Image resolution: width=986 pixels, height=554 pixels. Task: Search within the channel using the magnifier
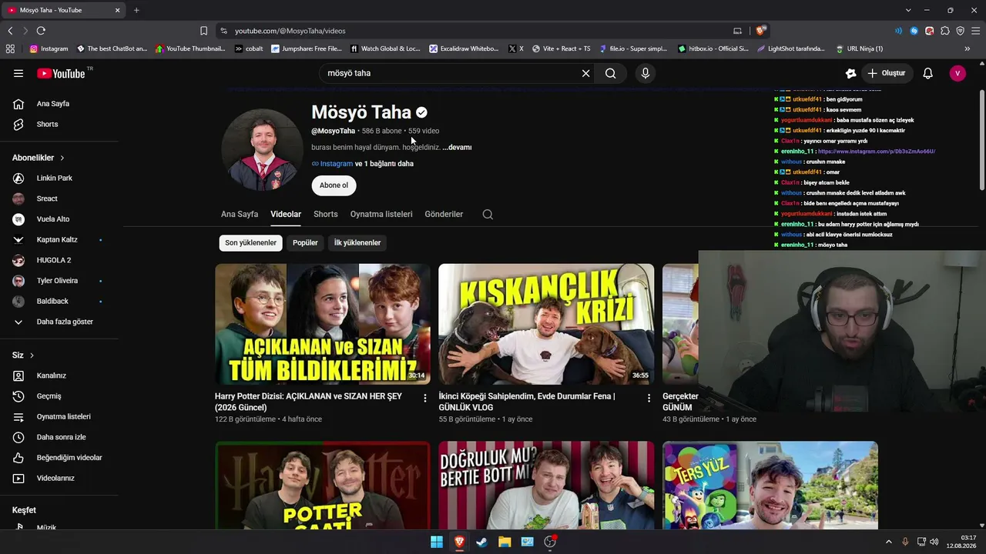(x=488, y=215)
